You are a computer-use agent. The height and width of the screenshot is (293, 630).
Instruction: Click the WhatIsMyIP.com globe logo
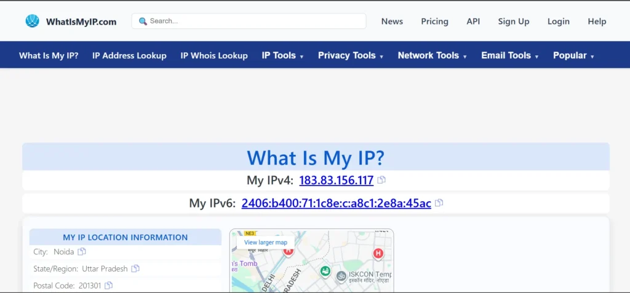(x=32, y=21)
